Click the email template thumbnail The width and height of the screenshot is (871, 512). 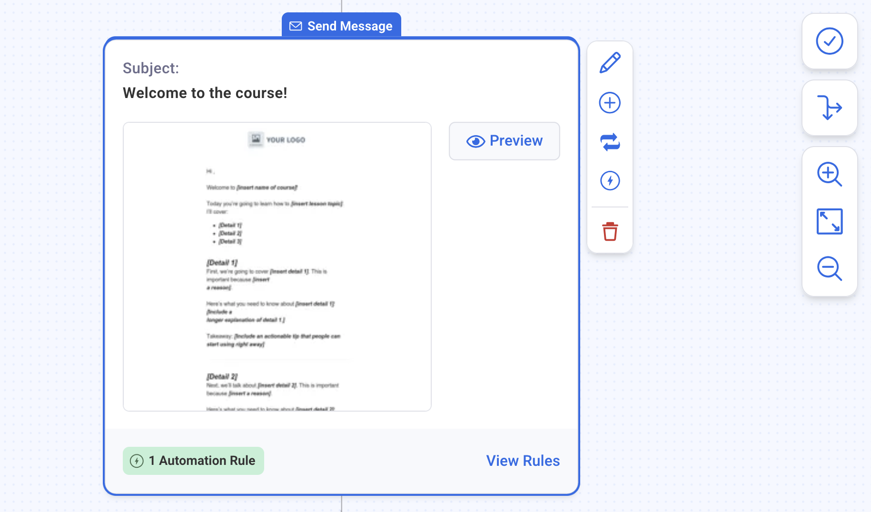(277, 266)
